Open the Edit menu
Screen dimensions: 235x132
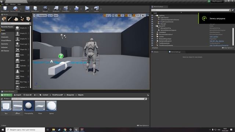(x=7, y=4)
